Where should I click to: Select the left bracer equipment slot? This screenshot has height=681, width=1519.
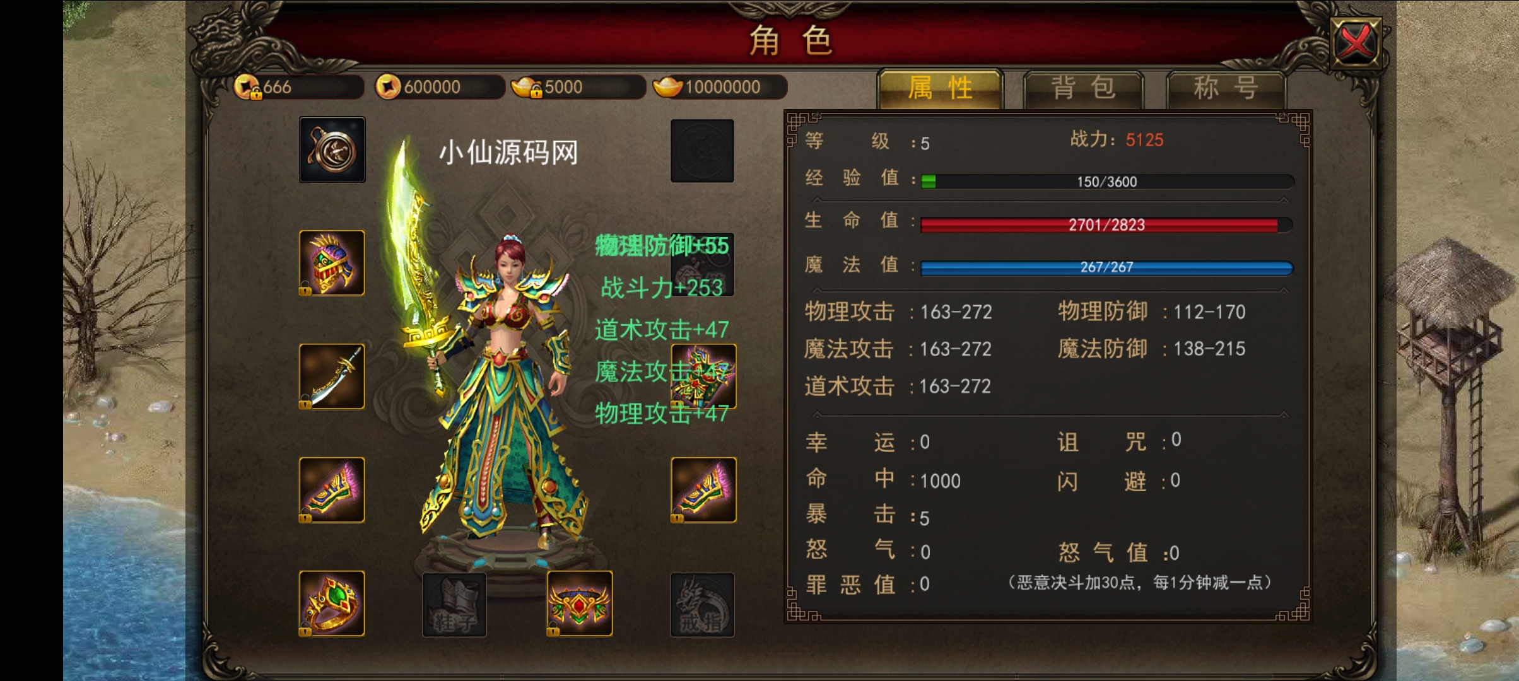click(332, 490)
